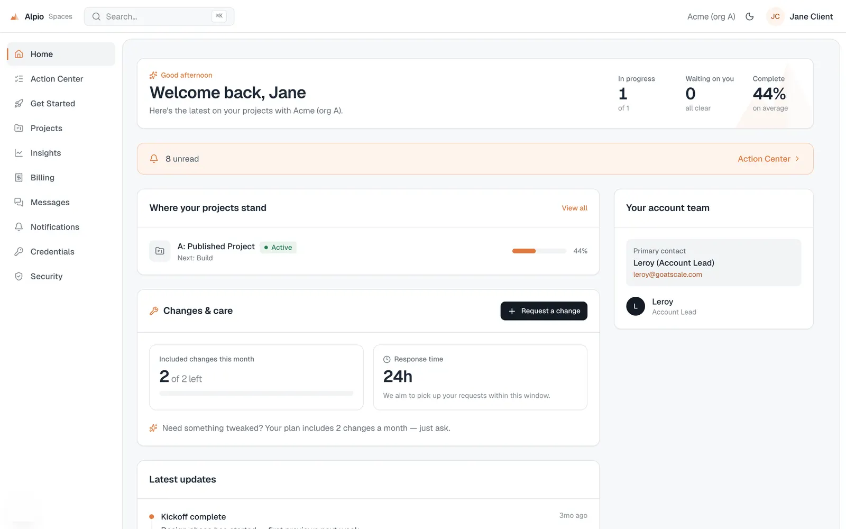Click the Projects folder icon in sidebar
Screen dimensions: 846x529
click(x=19, y=128)
